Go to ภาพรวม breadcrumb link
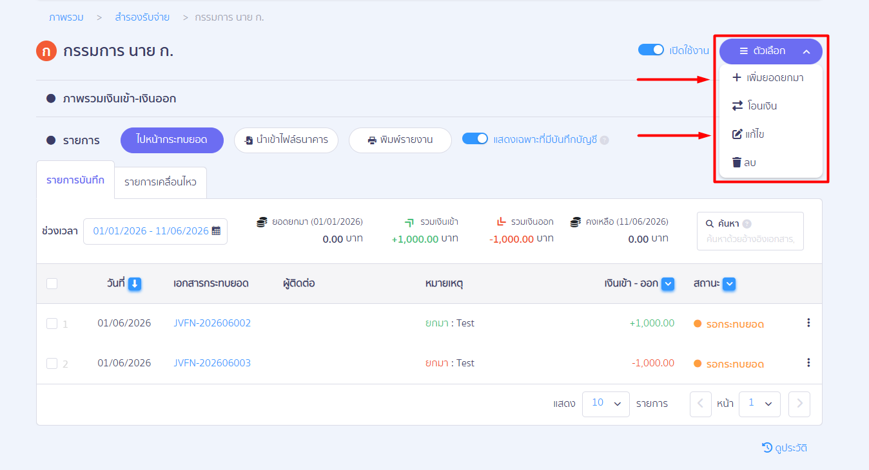This screenshot has width=869, height=470. point(66,17)
